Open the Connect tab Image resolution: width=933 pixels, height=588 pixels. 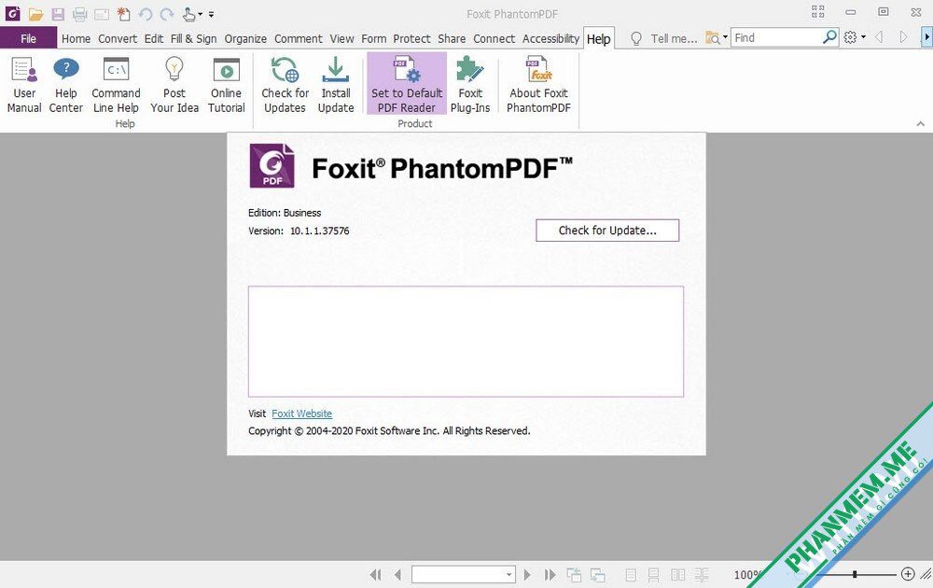coord(494,38)
